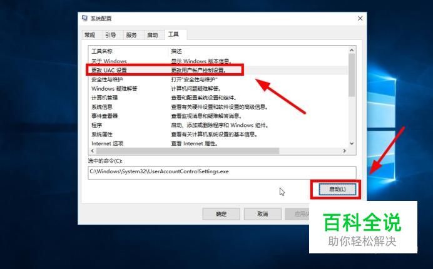Viewport: 433px width, 269px height.
Task: Select the Windows 疑难解答 row
Action: [x=218, y=89]
